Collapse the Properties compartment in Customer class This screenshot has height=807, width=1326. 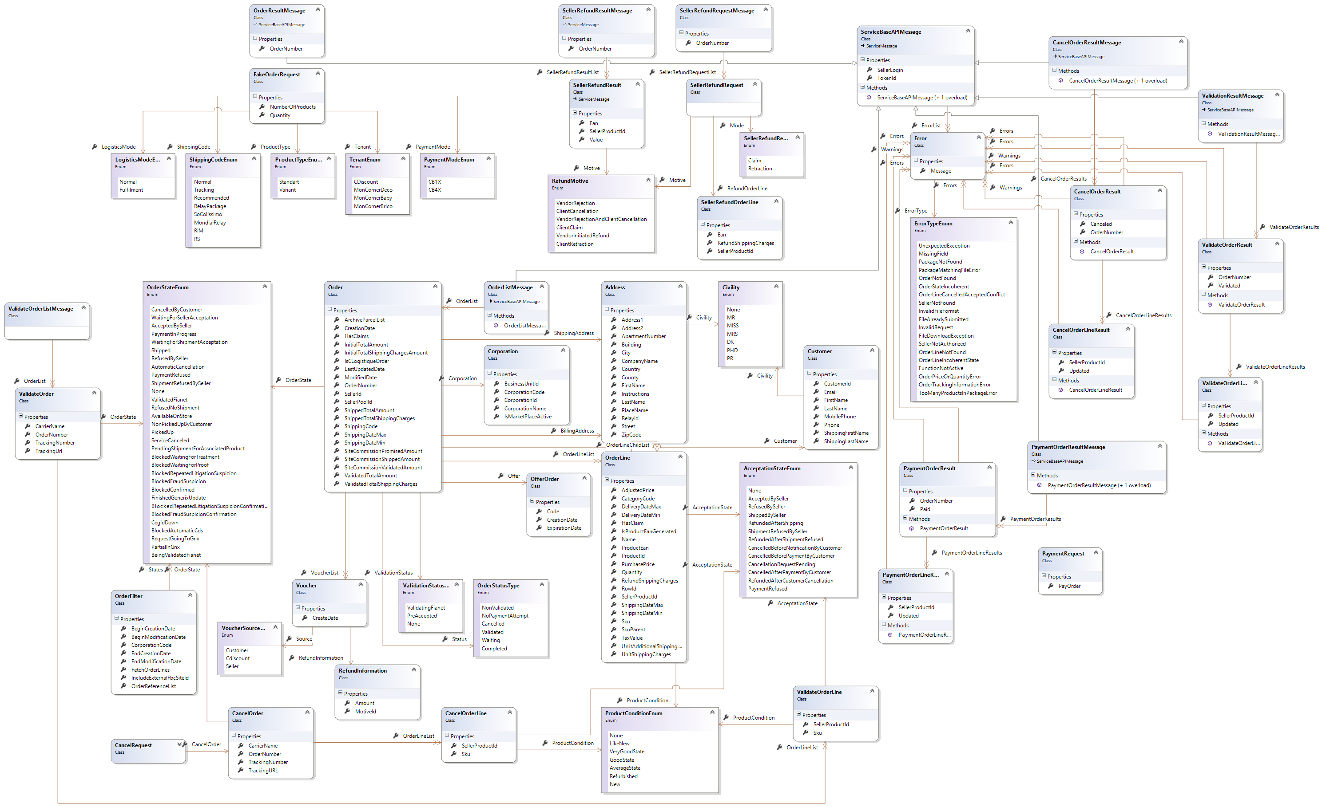coord(809,374)
